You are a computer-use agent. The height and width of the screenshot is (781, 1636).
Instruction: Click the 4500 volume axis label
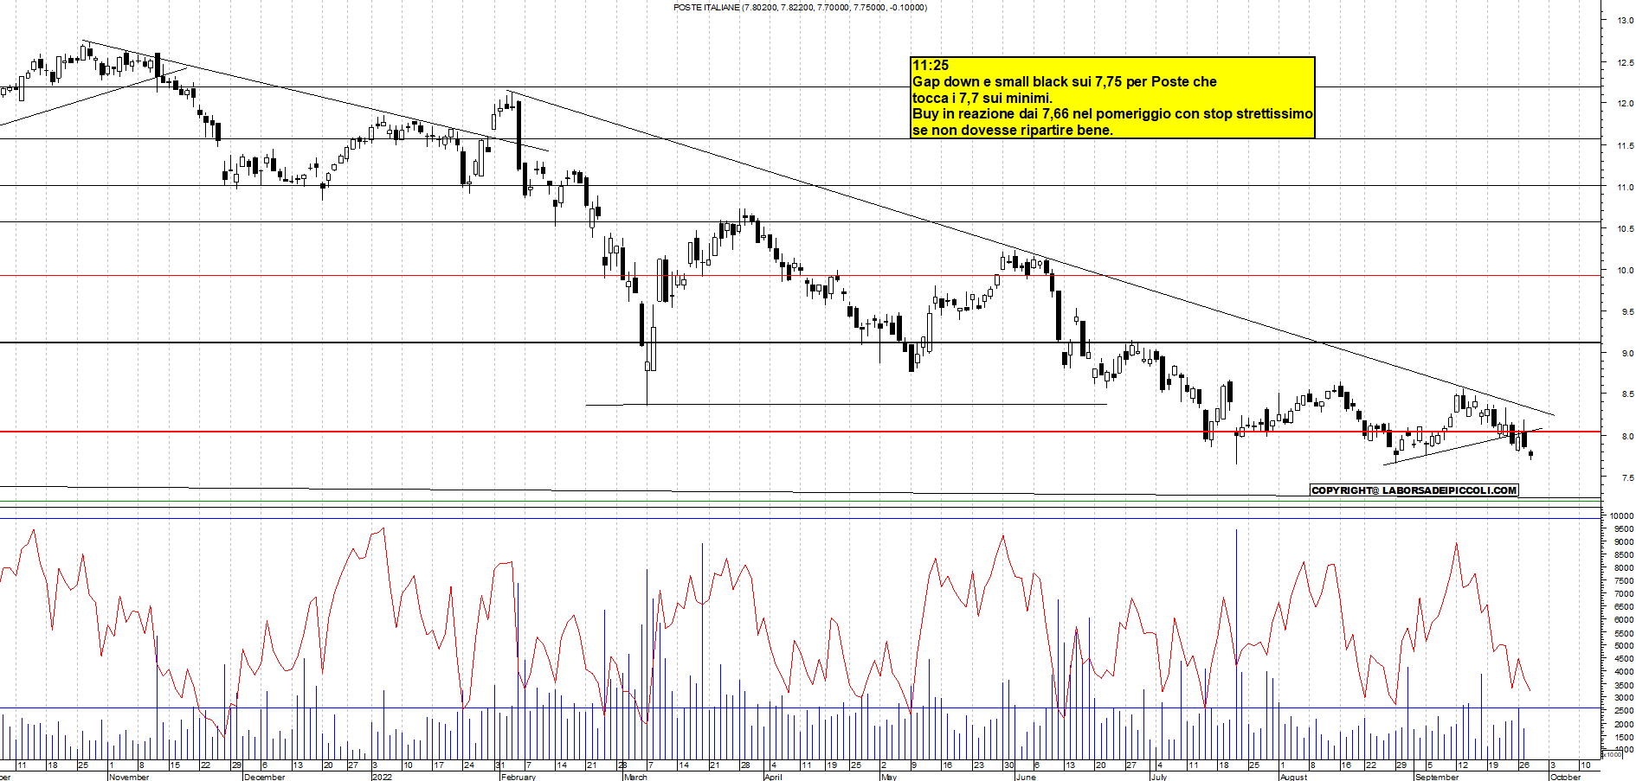(1623, 659)
